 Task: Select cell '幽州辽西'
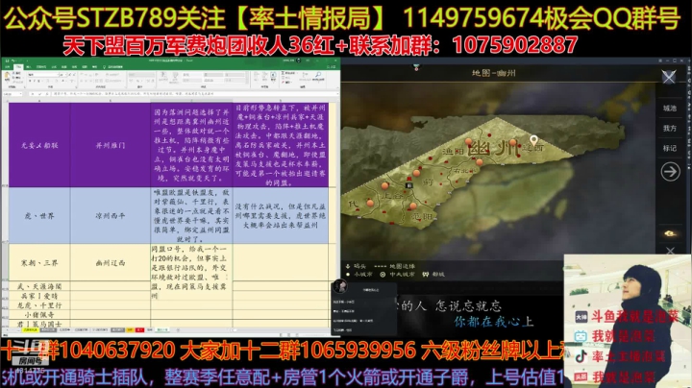click(111, 263)
